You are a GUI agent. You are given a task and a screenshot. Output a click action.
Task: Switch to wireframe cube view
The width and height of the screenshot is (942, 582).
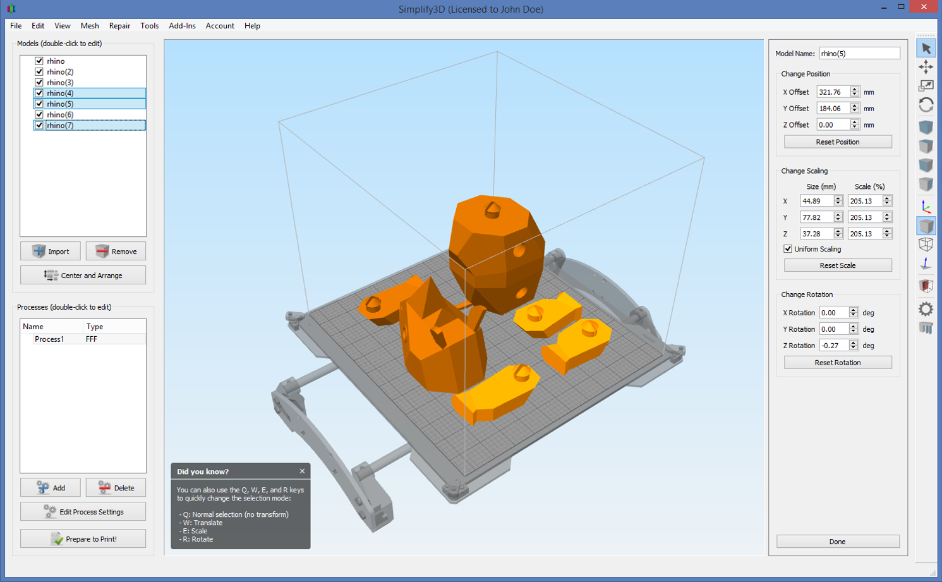[926, 245]
